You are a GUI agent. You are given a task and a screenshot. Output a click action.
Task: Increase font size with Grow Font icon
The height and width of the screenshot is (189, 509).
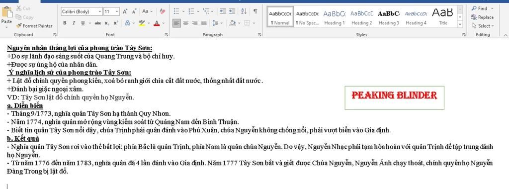125,11
